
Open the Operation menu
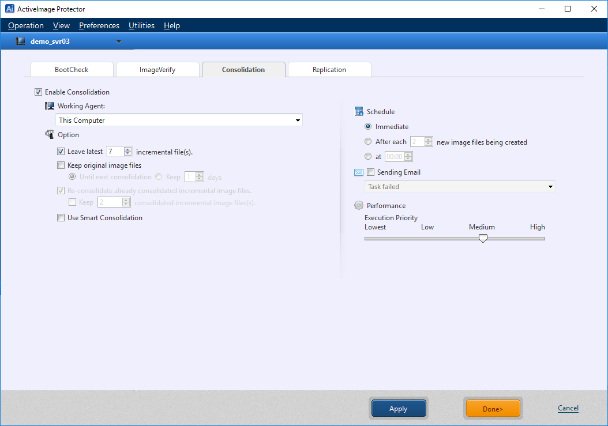(26, 25)
